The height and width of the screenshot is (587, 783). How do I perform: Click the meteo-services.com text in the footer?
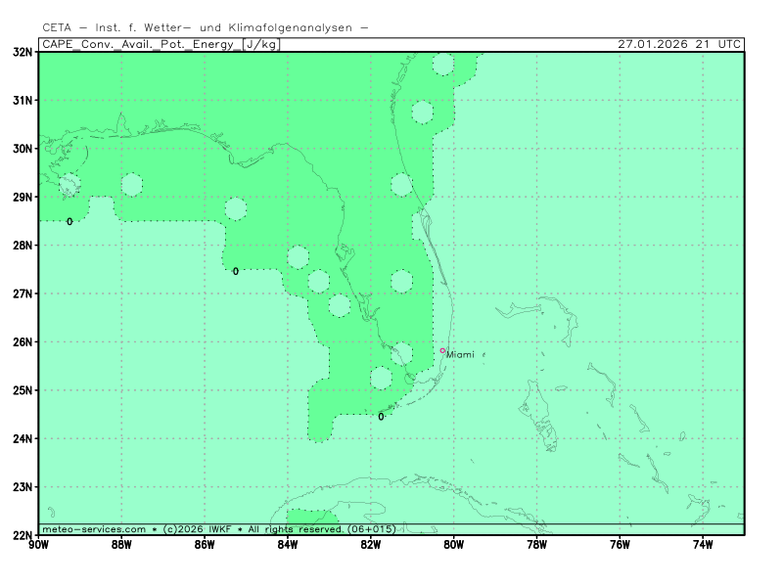click(x=94, y=529)
